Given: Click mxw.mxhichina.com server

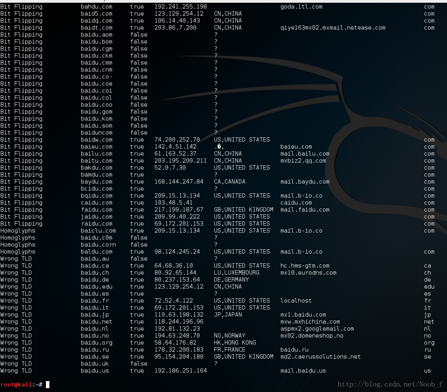Looking at the screenshot, I should [310, 322].
